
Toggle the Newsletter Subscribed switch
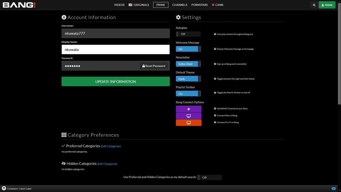point(188,64)
